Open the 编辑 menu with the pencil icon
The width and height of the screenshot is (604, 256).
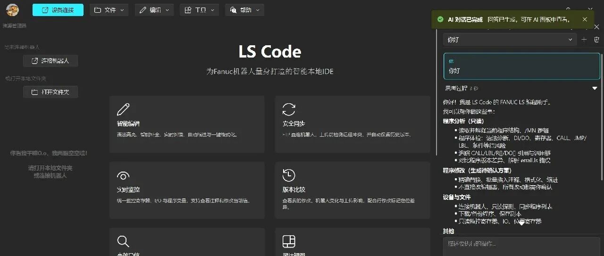click(154, 10)
